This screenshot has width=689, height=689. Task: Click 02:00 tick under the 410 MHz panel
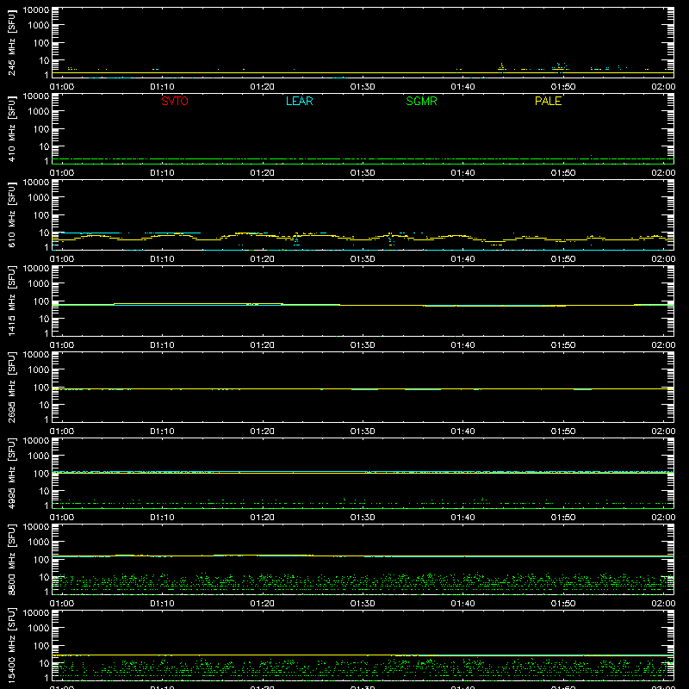pos(663,173)
